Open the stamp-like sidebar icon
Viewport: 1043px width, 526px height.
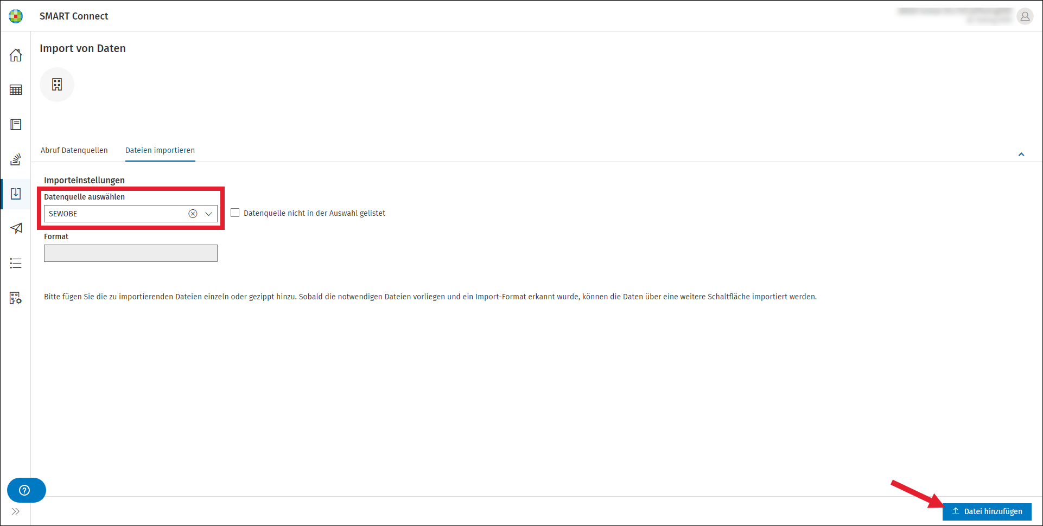(x=16, y=159)
